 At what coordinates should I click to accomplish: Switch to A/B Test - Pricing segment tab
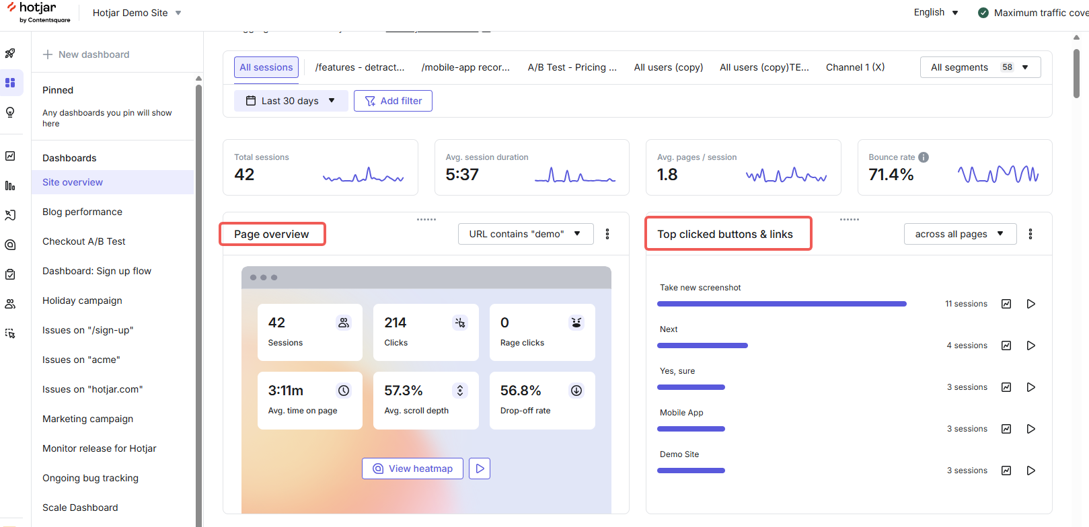pos(572,67)
